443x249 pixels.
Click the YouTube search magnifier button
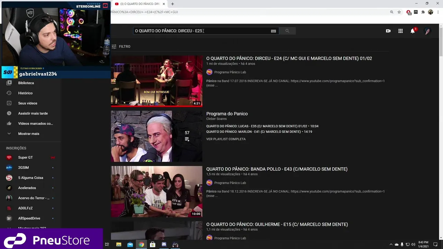(x=287, y=31)
